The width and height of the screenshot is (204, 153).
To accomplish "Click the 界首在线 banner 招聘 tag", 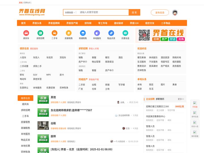I will tap(156, 39).
